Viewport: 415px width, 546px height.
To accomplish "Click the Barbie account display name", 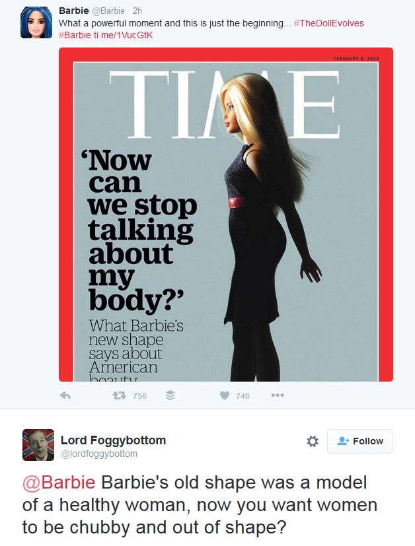I will pyautogui.click(x=74, y=11).
